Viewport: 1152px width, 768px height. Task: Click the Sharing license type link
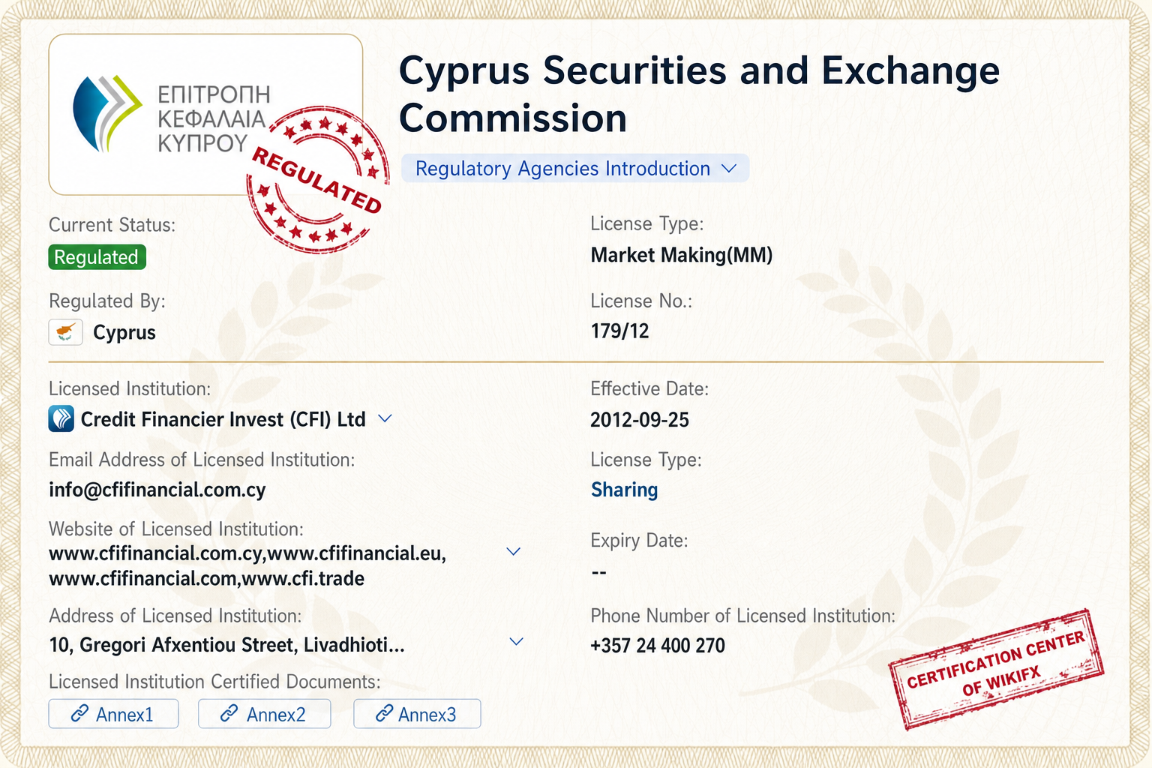pyautogui.click(x=625, y=490)
